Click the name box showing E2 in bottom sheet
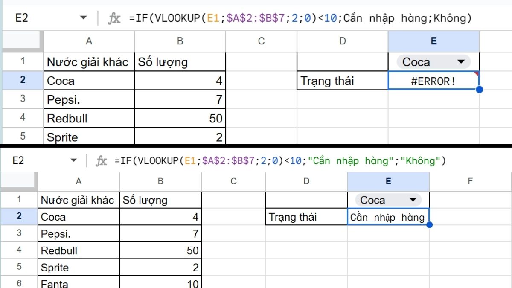512x288 pixels. (18, 161)
